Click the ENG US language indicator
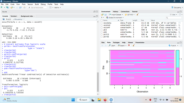 pos(155,100)
